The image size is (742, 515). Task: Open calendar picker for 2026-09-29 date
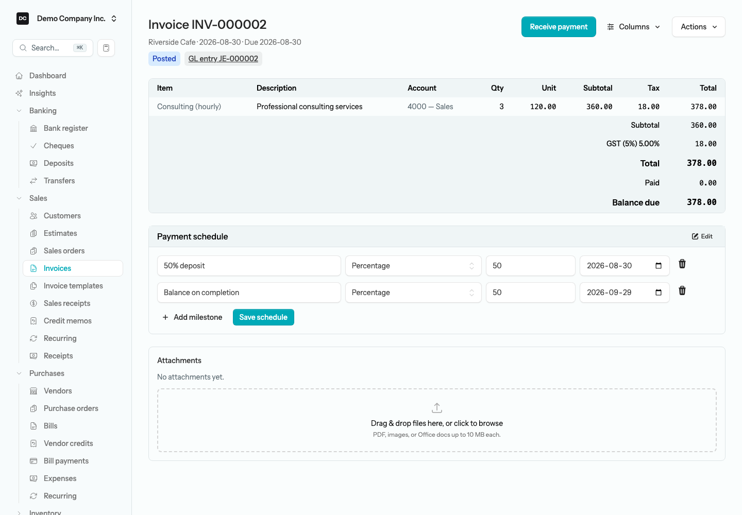659,293
